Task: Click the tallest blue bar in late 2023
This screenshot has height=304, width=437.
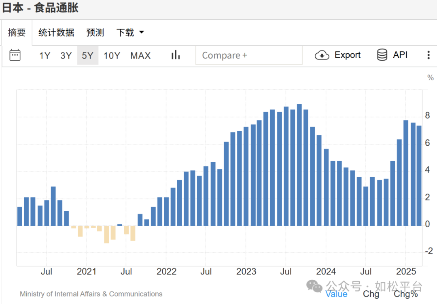Action: pos(299,165)
